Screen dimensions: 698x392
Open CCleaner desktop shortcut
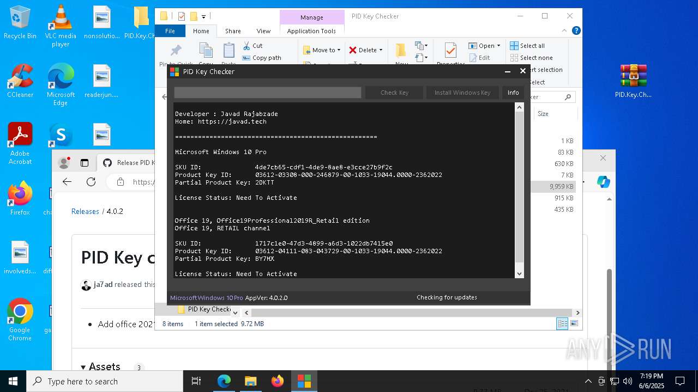point(20,81)
